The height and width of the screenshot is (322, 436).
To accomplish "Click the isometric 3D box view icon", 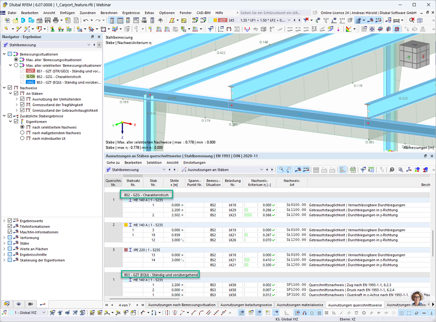I will click(420, 20).
